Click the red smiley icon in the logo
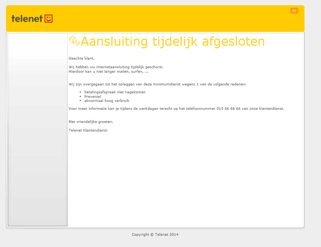The height and width of the screenshot is (247, 321). pyautogui.click(x=49, y=18)
